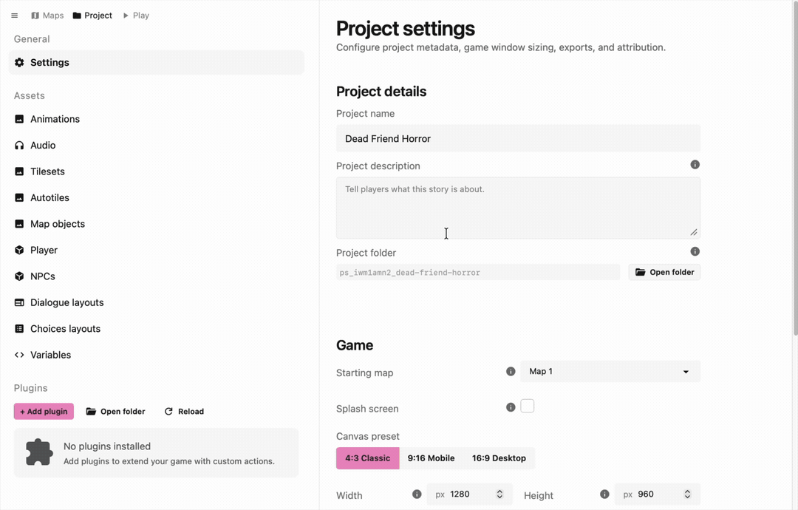
Task: Click the info icon next to Splash screen
Action: [x=511, y=407]
